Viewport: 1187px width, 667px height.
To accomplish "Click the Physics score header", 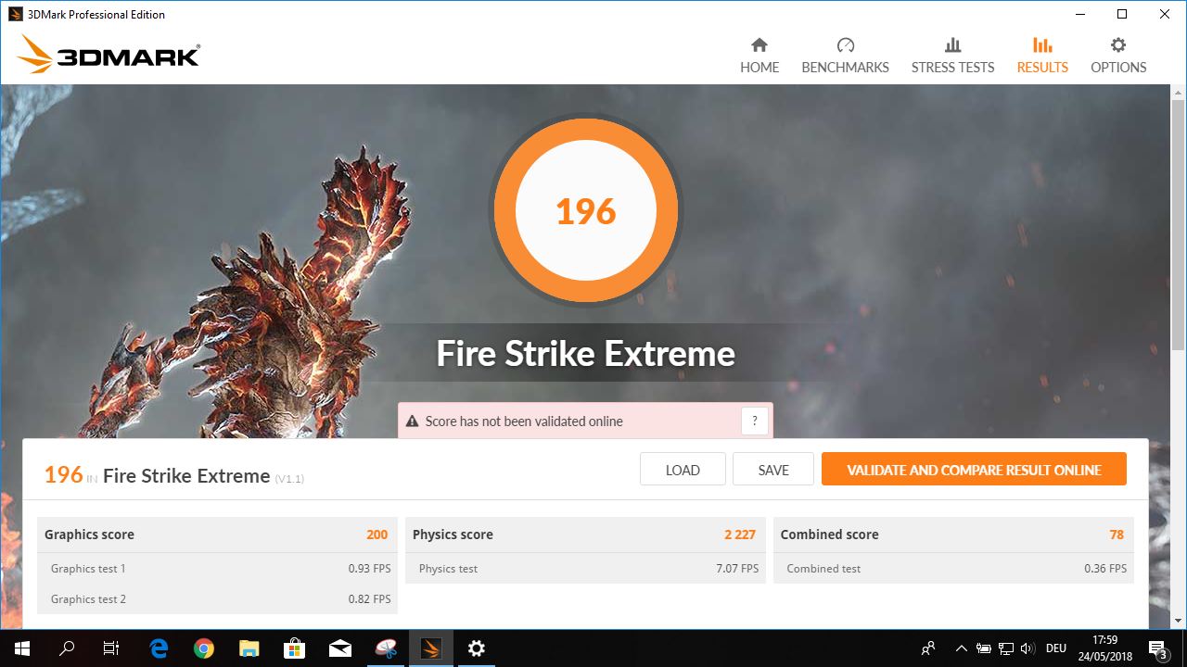I will 585,535.
